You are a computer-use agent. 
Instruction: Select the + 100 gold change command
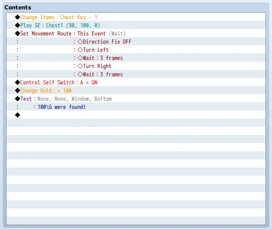tap(63, 91)
